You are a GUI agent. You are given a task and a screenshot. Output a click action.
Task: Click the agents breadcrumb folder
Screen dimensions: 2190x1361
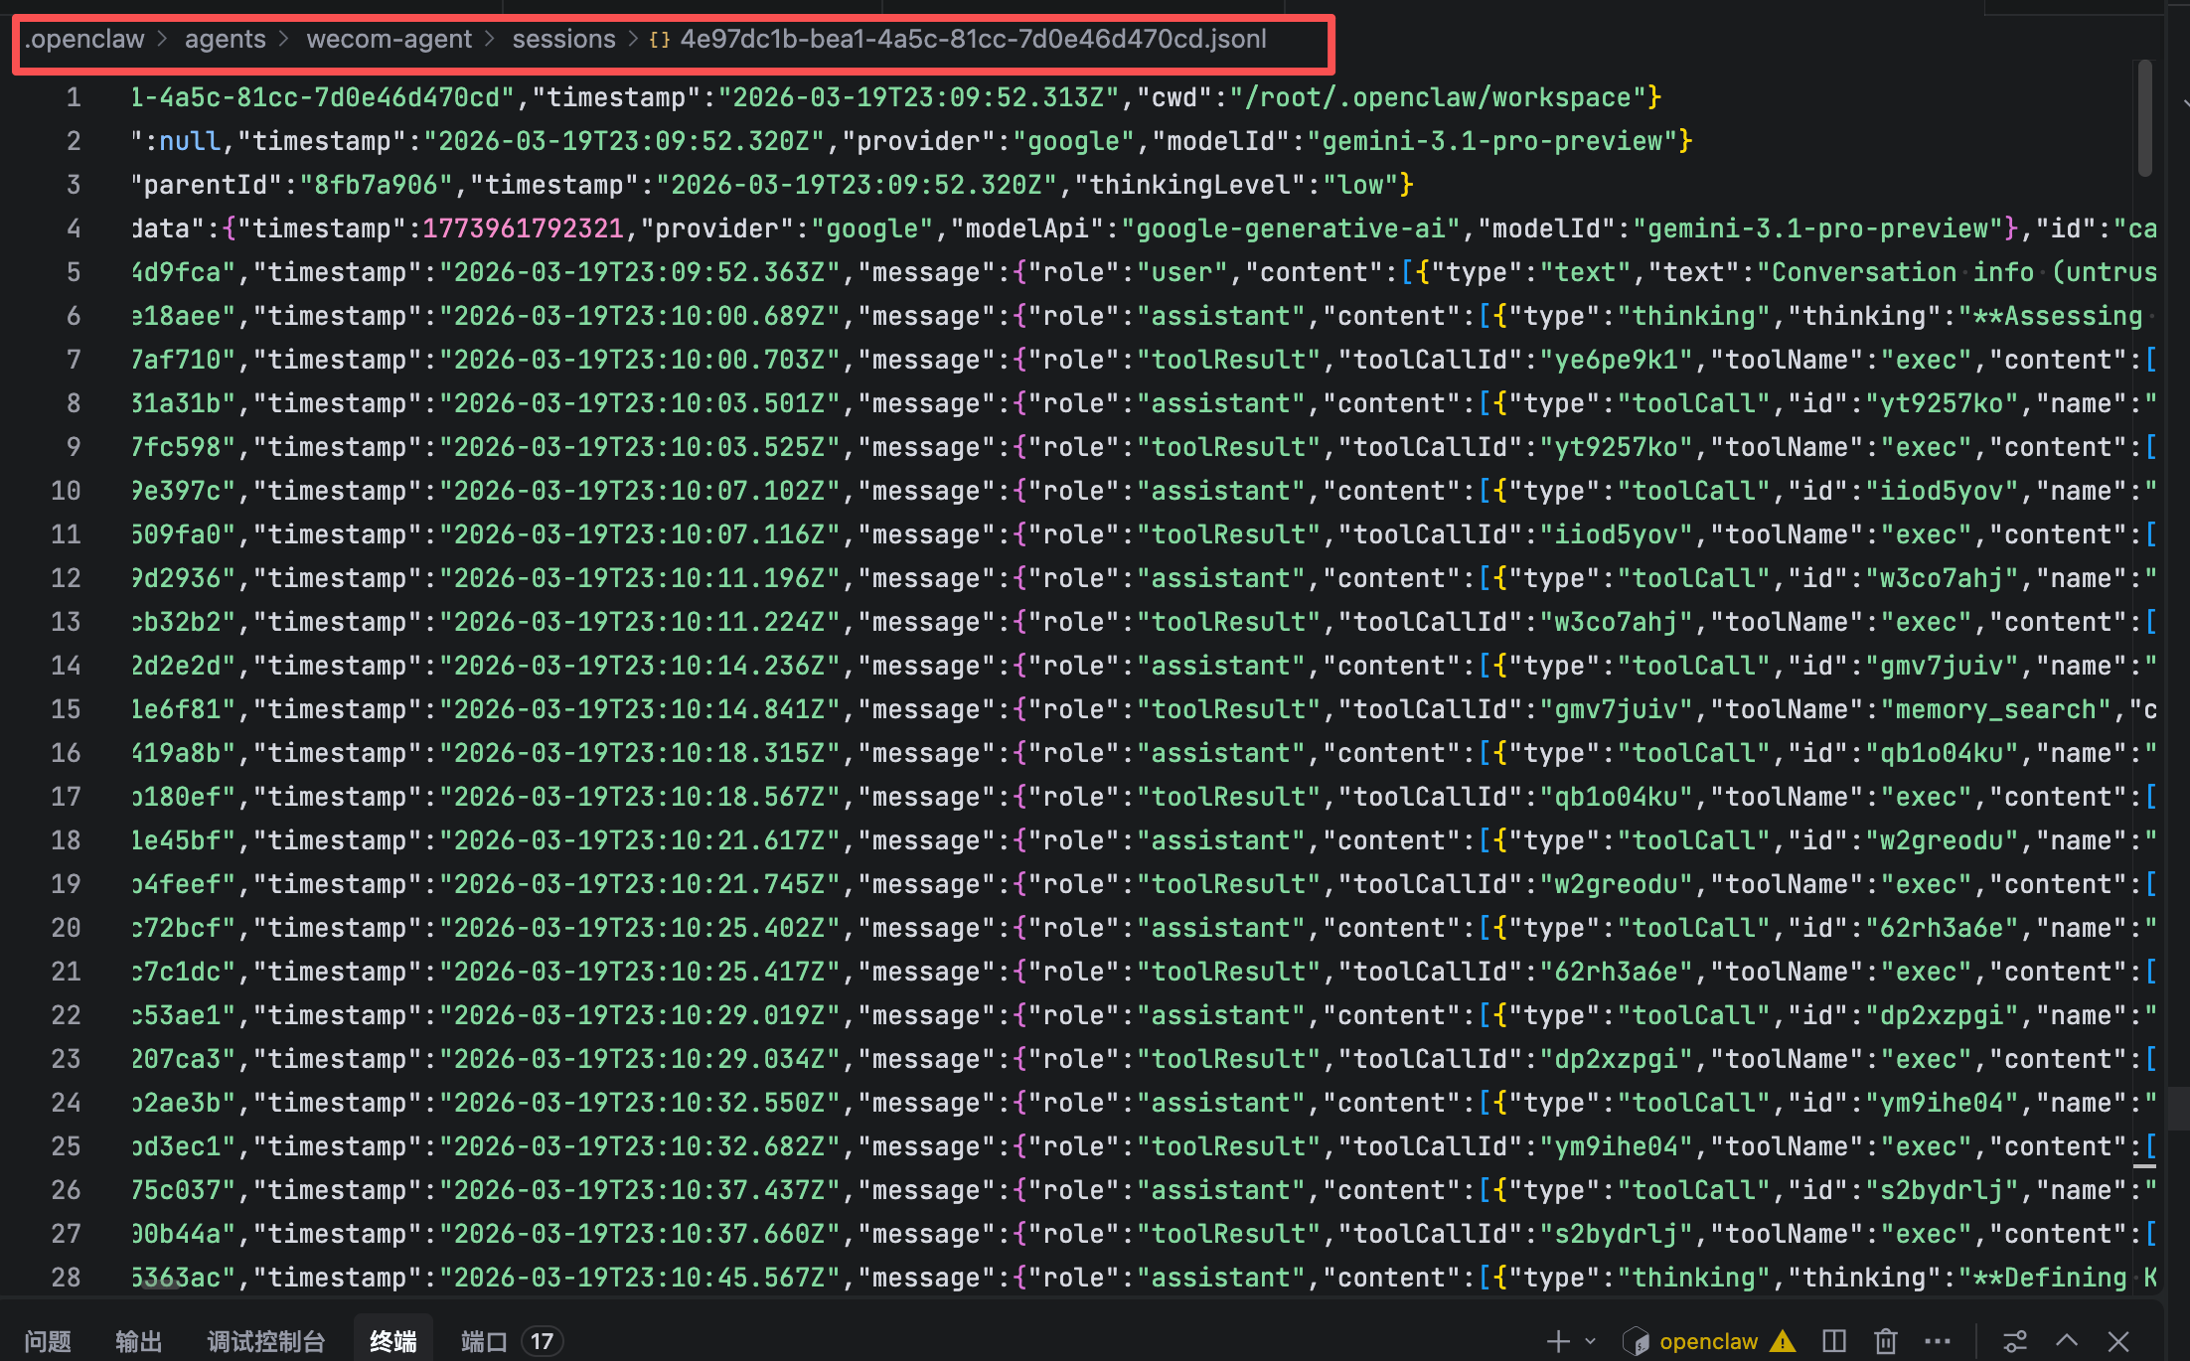tap(225, 39)
